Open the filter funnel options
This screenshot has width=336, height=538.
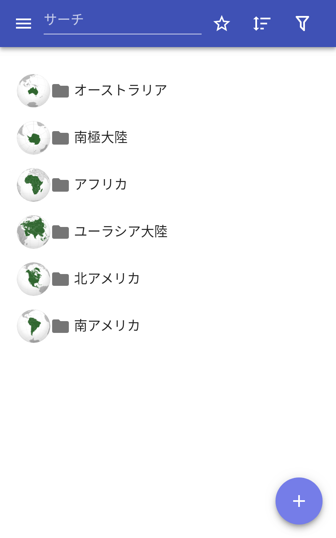tap(302, 24)
